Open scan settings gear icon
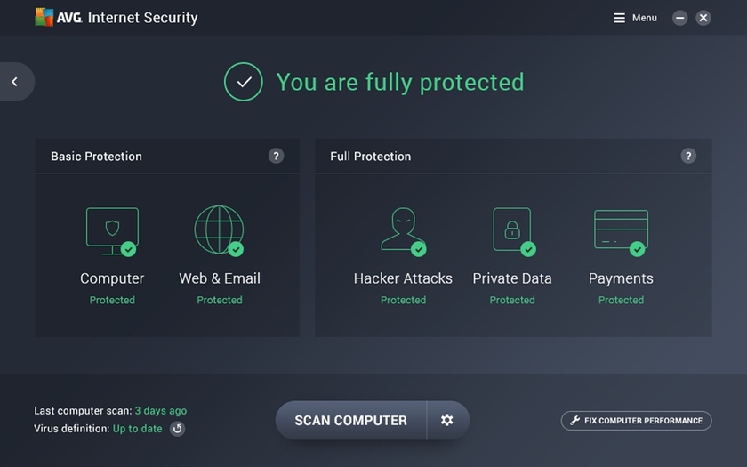The image size is (747, 467). (447, 420)
